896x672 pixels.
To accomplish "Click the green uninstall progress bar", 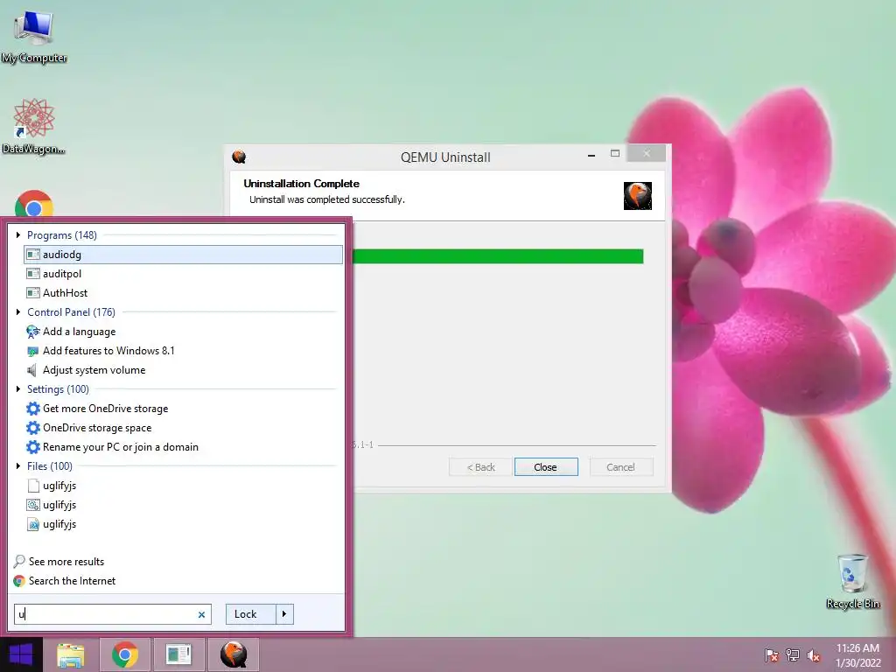I will click(x=498, y=256).
